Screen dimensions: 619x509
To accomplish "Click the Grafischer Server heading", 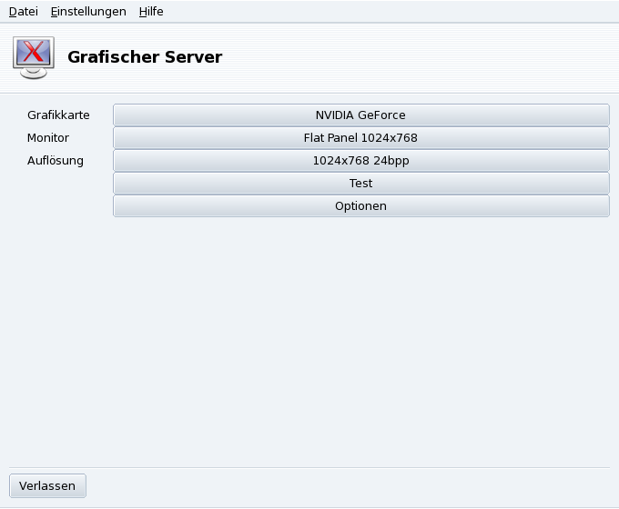I will (x=145, y=57).
